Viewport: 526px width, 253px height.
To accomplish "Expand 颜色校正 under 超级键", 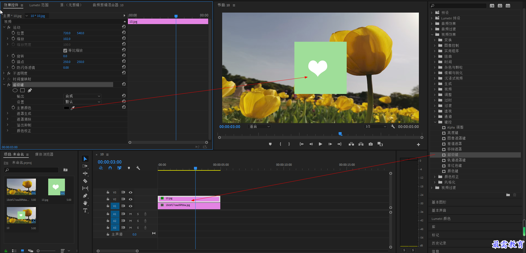I will point(7,130).
